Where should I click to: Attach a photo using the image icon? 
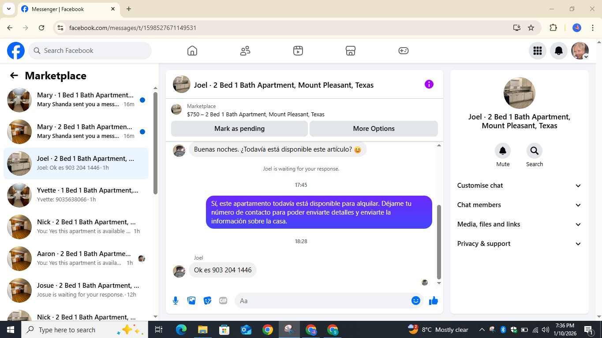(x=191, y=301)
